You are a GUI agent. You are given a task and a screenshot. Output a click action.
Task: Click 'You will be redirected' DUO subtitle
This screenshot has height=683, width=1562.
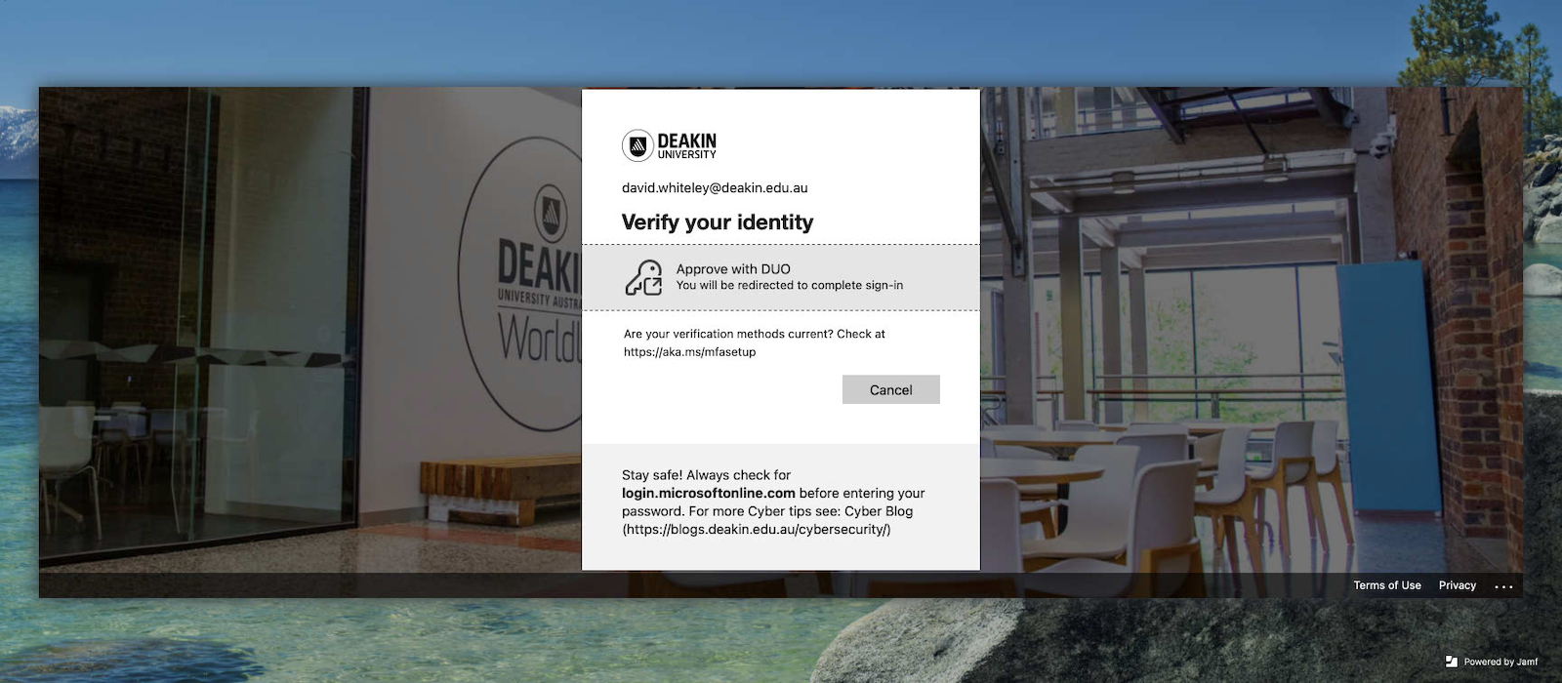(x=789, y=286)
